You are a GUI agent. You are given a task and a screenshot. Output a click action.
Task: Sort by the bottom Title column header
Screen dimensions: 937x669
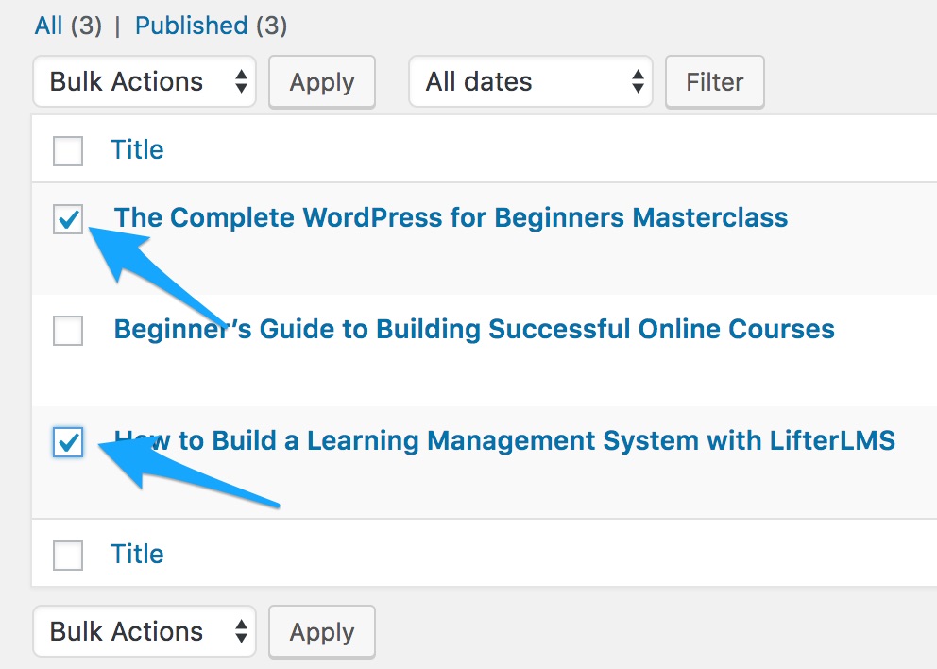click(137, 554)
